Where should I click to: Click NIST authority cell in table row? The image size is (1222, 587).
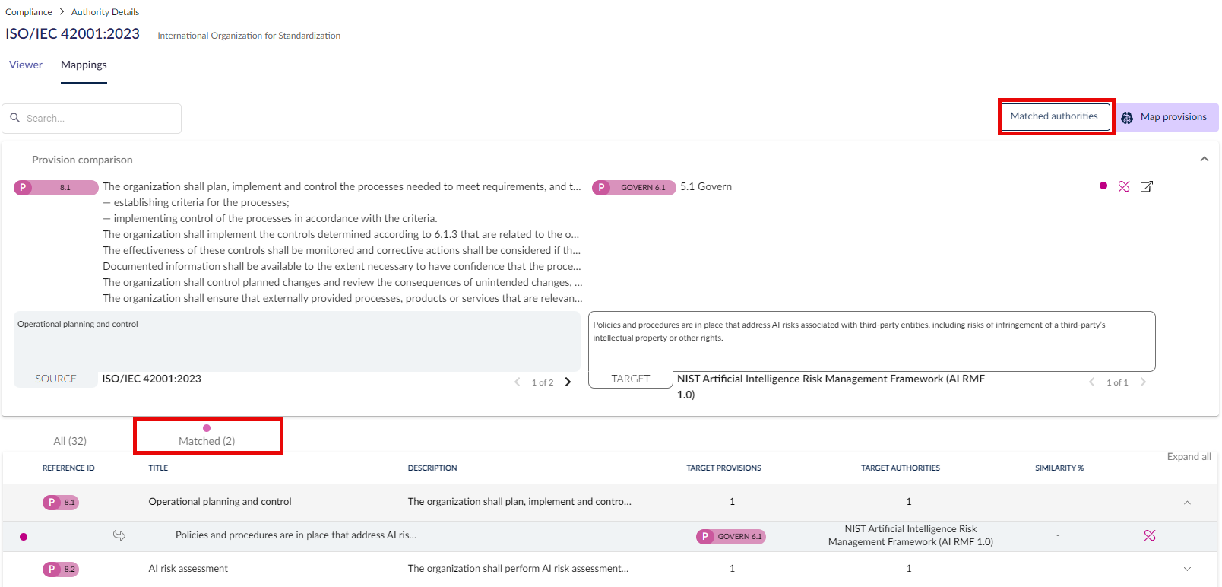pos(910,535)
